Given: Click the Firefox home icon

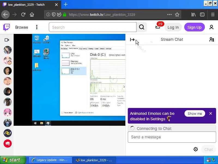Looking at the screenshot, I should click(x=32, y=14).
